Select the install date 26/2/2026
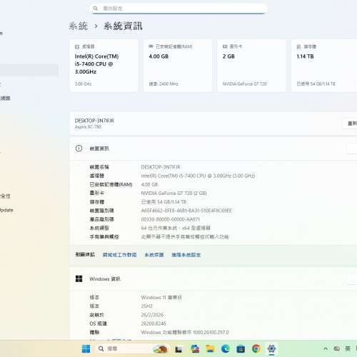Image resolution: width=357 pixels, height=357 pixels. click(152, 315)
